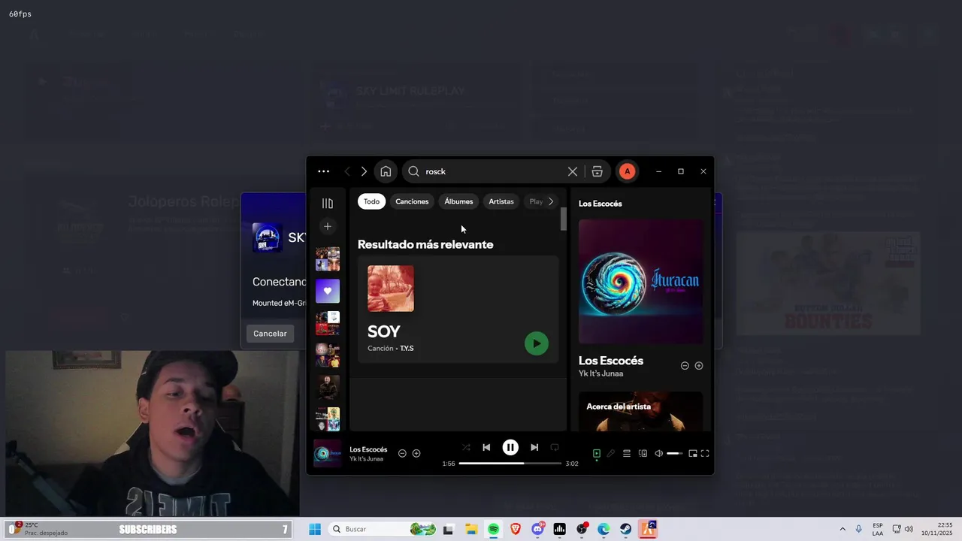Image resolution: width=962 pixels, height=541 pixels.
Task: Open Your Library from the sidebar icon
Action: click(328, 204)
